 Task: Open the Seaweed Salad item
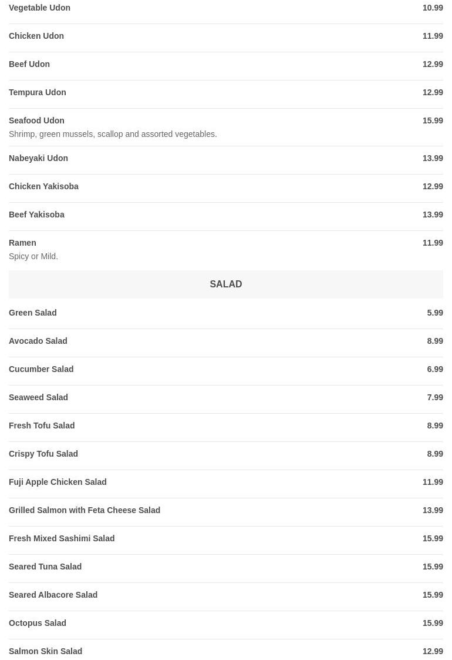click(x=38, y=397)
